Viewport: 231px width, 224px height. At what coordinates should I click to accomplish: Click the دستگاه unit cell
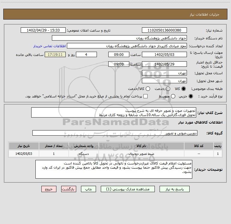pos(83,154)
